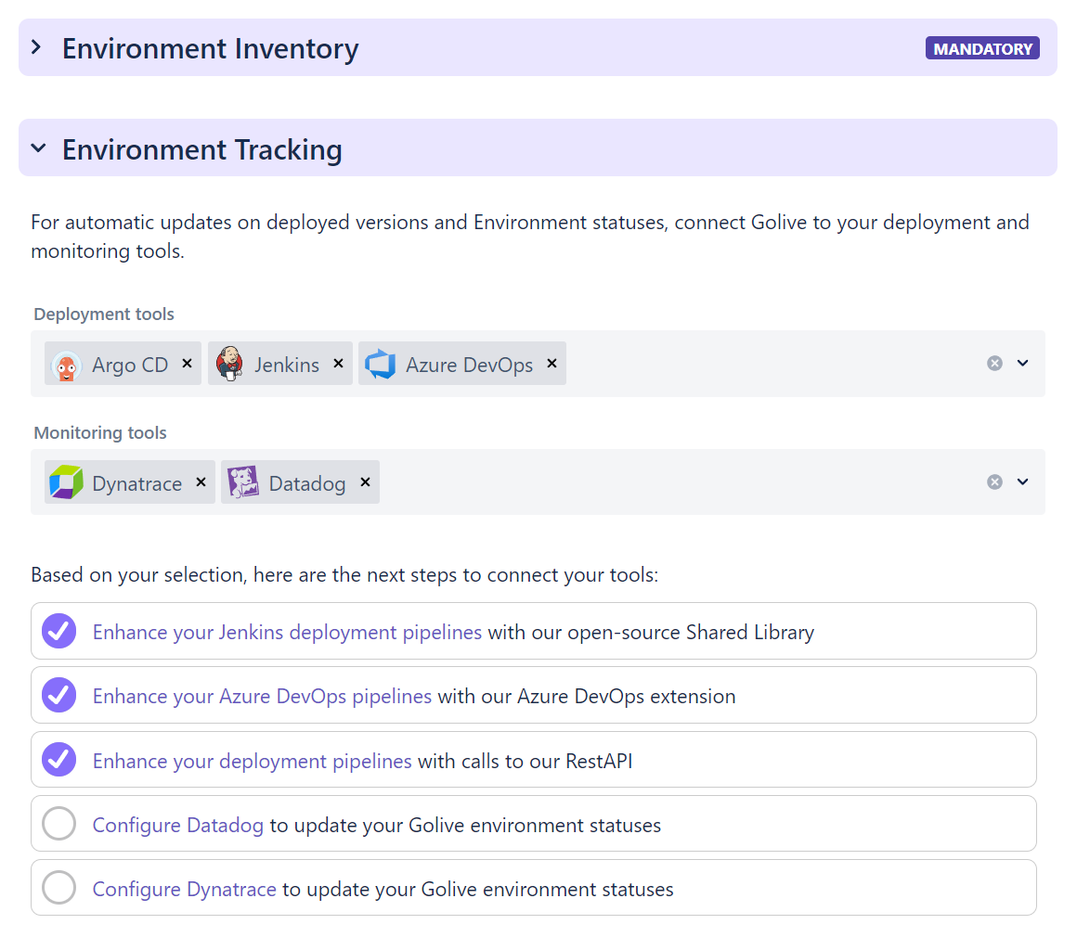The width and height of the screenshot is (1077, 937).
Task: Remove the Azure DevOps tag
Action: coord(551,364)
